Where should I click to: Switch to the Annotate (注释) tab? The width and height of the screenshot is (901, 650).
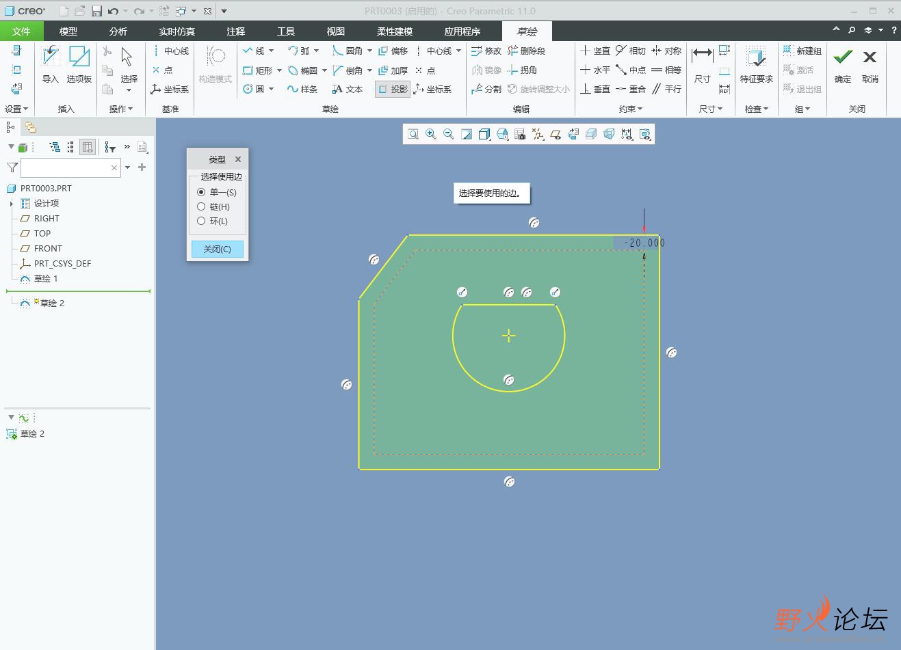pos(236,31)
